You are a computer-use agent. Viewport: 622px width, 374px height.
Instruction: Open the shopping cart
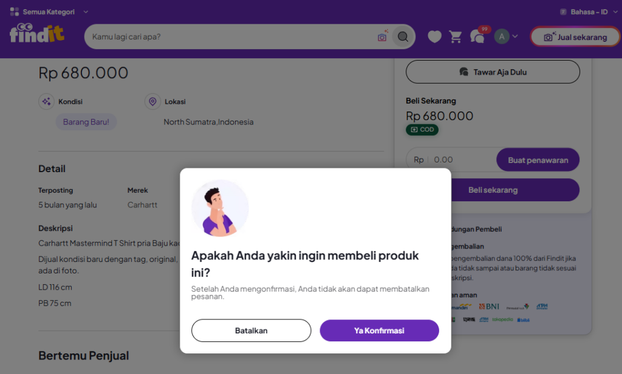[456, 37]
